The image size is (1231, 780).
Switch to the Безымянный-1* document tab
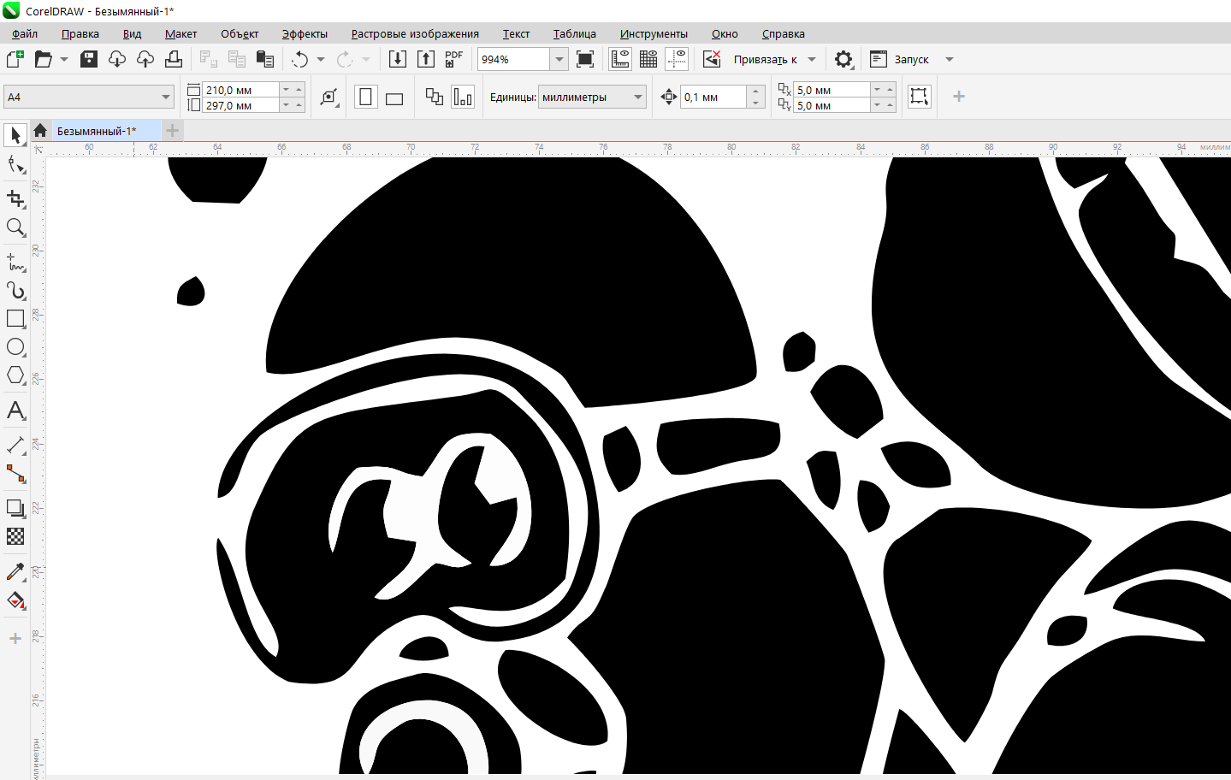pos(97,131)
